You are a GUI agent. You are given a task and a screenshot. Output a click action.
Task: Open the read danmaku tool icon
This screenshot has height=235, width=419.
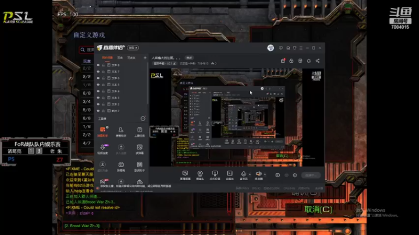point(139,149)
